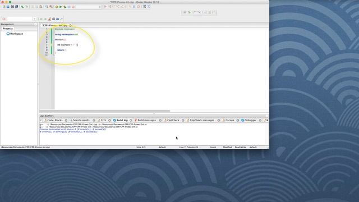Click the Save file toolbar icon

tap(12, 7)
